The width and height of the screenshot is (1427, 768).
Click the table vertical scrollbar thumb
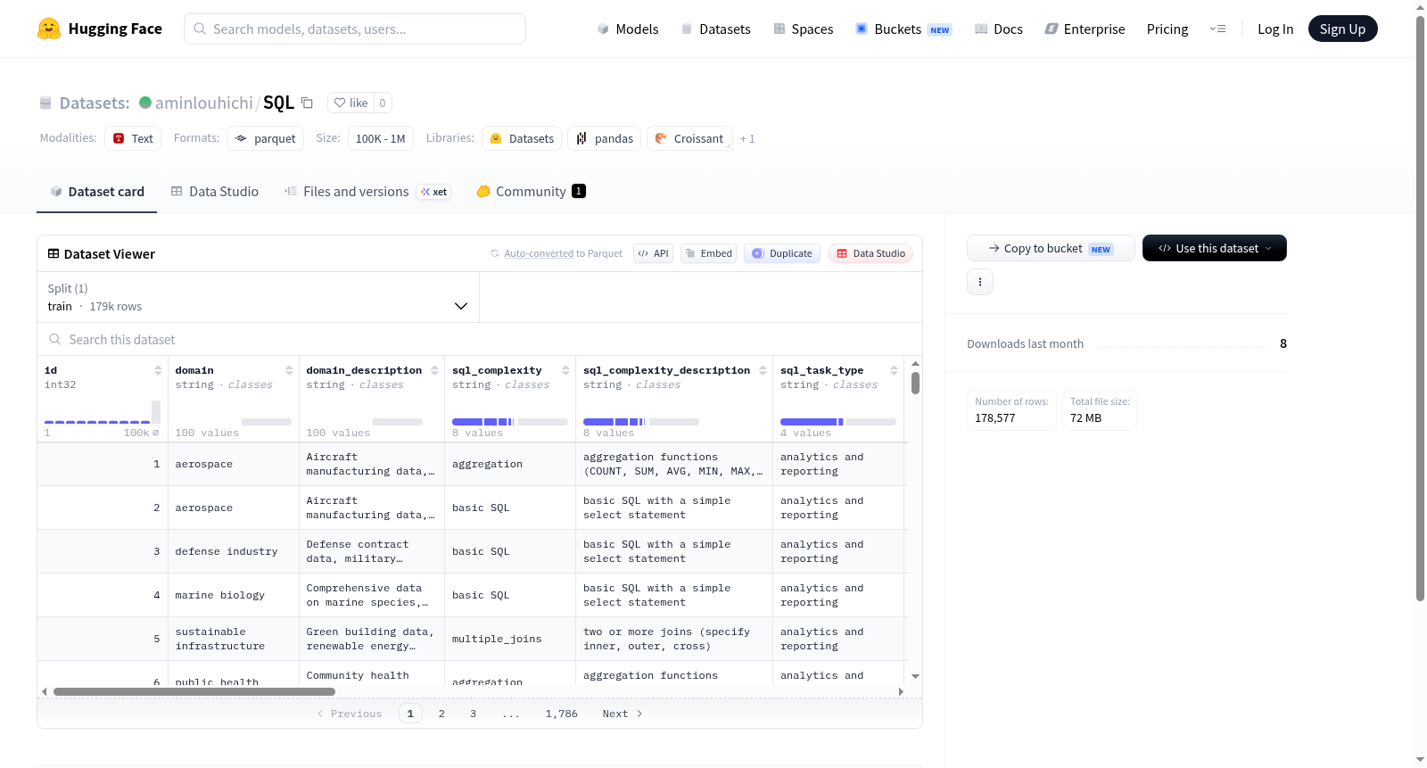pos(915,383)
